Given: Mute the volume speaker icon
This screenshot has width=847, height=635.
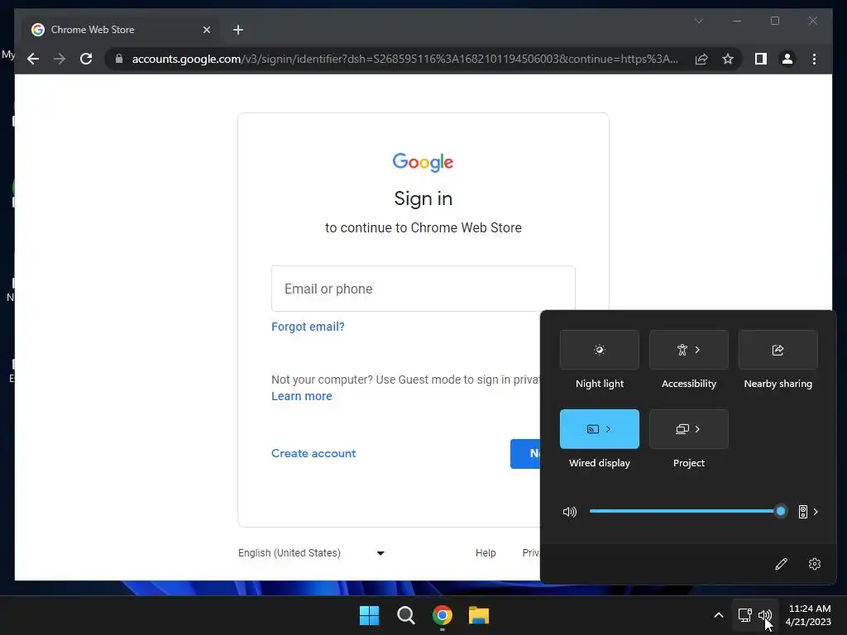Looking at the screenshot, I should pos(569,512).
